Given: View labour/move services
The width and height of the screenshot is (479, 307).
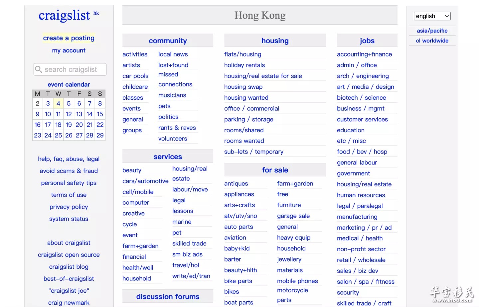Looking at the screenshot, I should click(190, 189).
